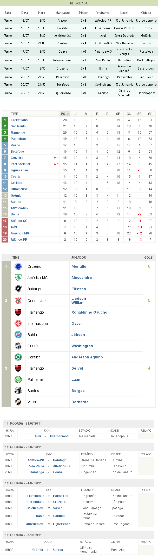This screenshot has height=560, width=158.
Task: Click the TIME header in standings table
Action: pos(15,114)
